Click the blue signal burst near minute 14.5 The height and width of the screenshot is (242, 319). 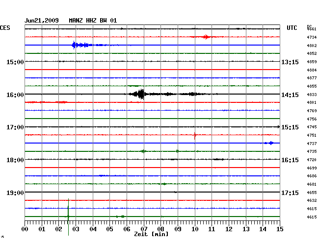269,143
